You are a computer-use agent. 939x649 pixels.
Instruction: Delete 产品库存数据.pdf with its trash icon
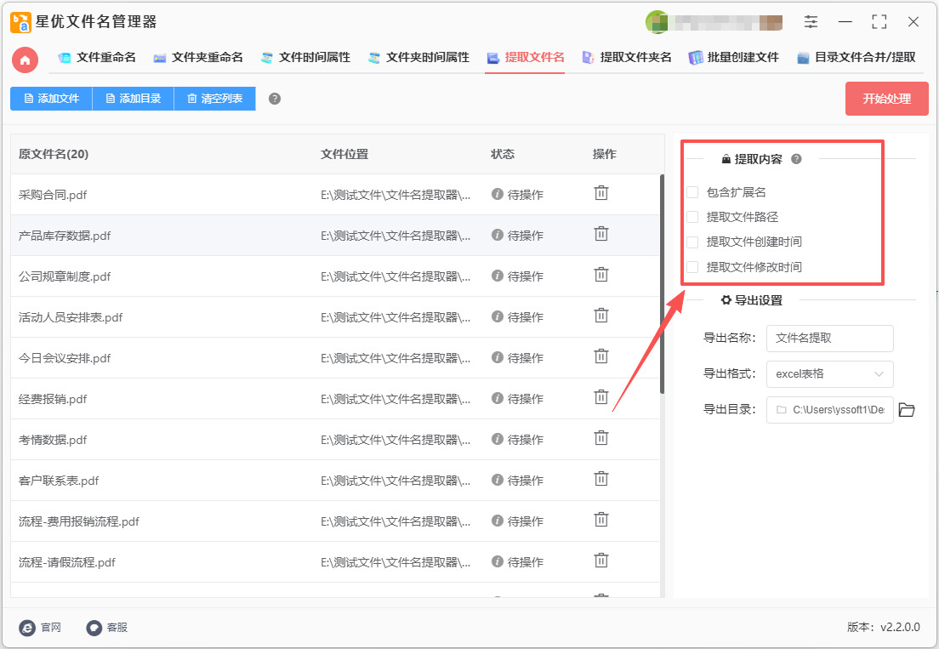pos(600,234)
